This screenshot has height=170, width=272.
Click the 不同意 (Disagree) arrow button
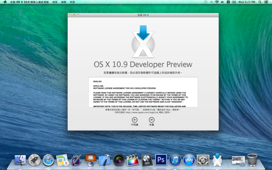(x=135, y=120)
